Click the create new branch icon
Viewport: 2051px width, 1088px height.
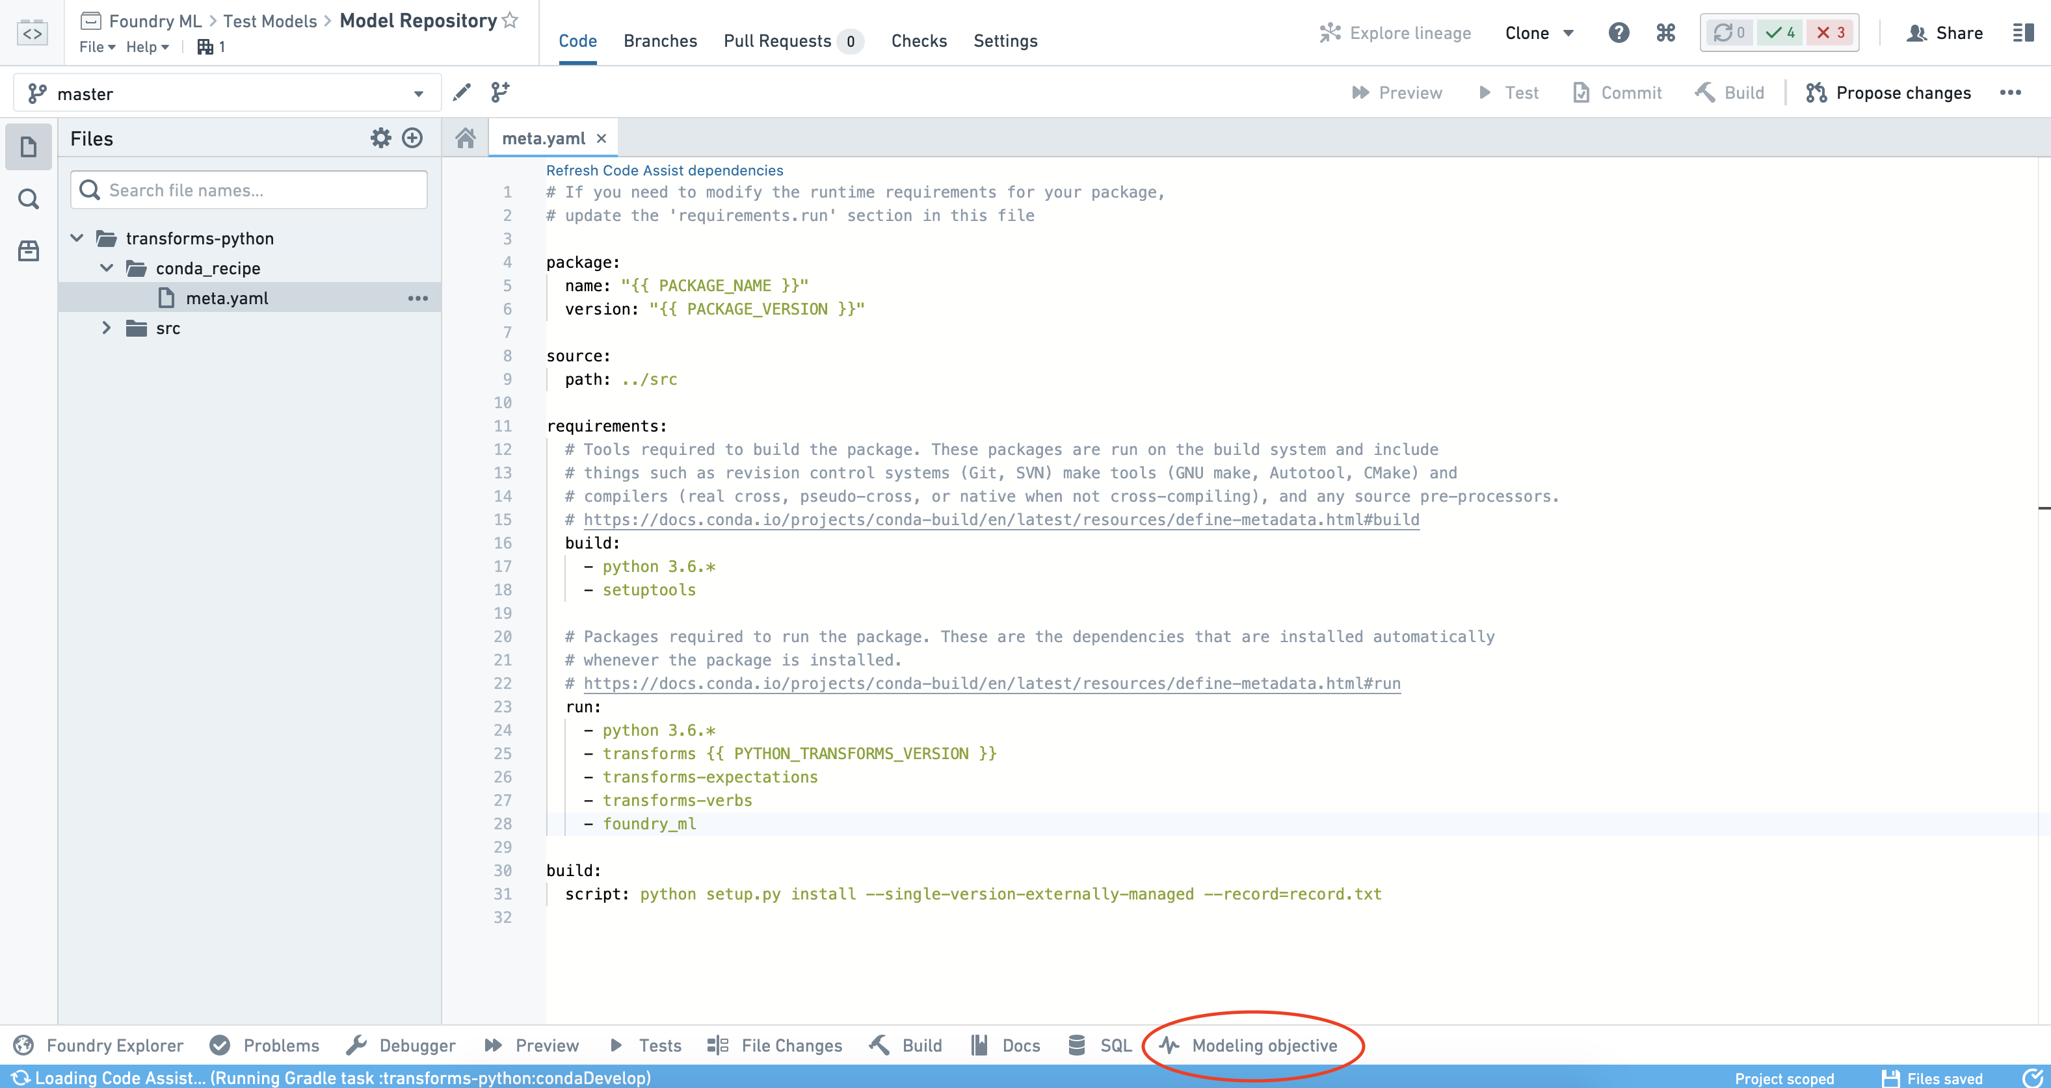point(500,93)
